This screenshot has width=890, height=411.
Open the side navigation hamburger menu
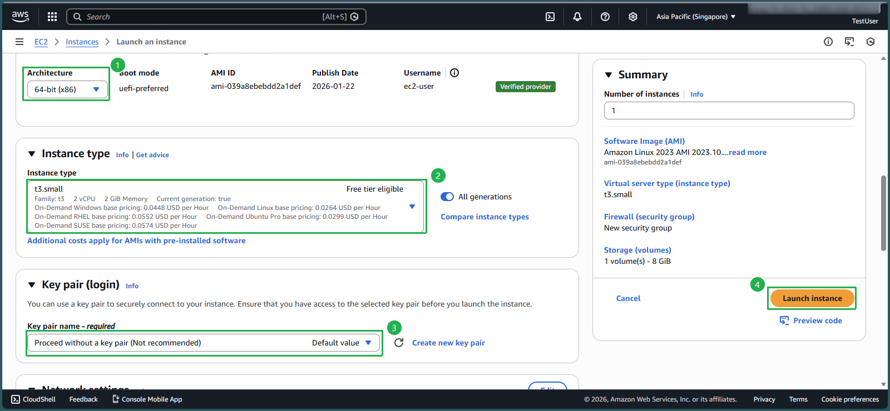19,42
